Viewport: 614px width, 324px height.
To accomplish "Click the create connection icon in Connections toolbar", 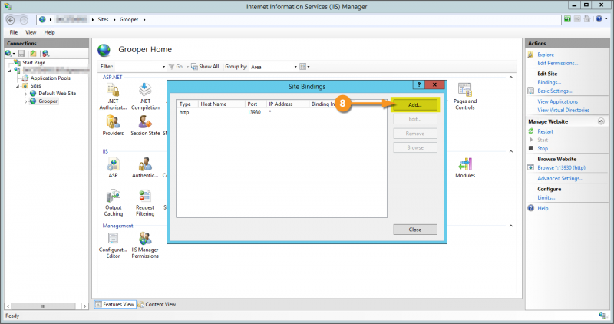I will click(9, 53).
